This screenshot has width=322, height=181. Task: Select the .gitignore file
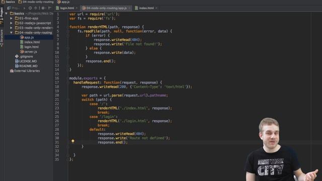click(26, 56)
